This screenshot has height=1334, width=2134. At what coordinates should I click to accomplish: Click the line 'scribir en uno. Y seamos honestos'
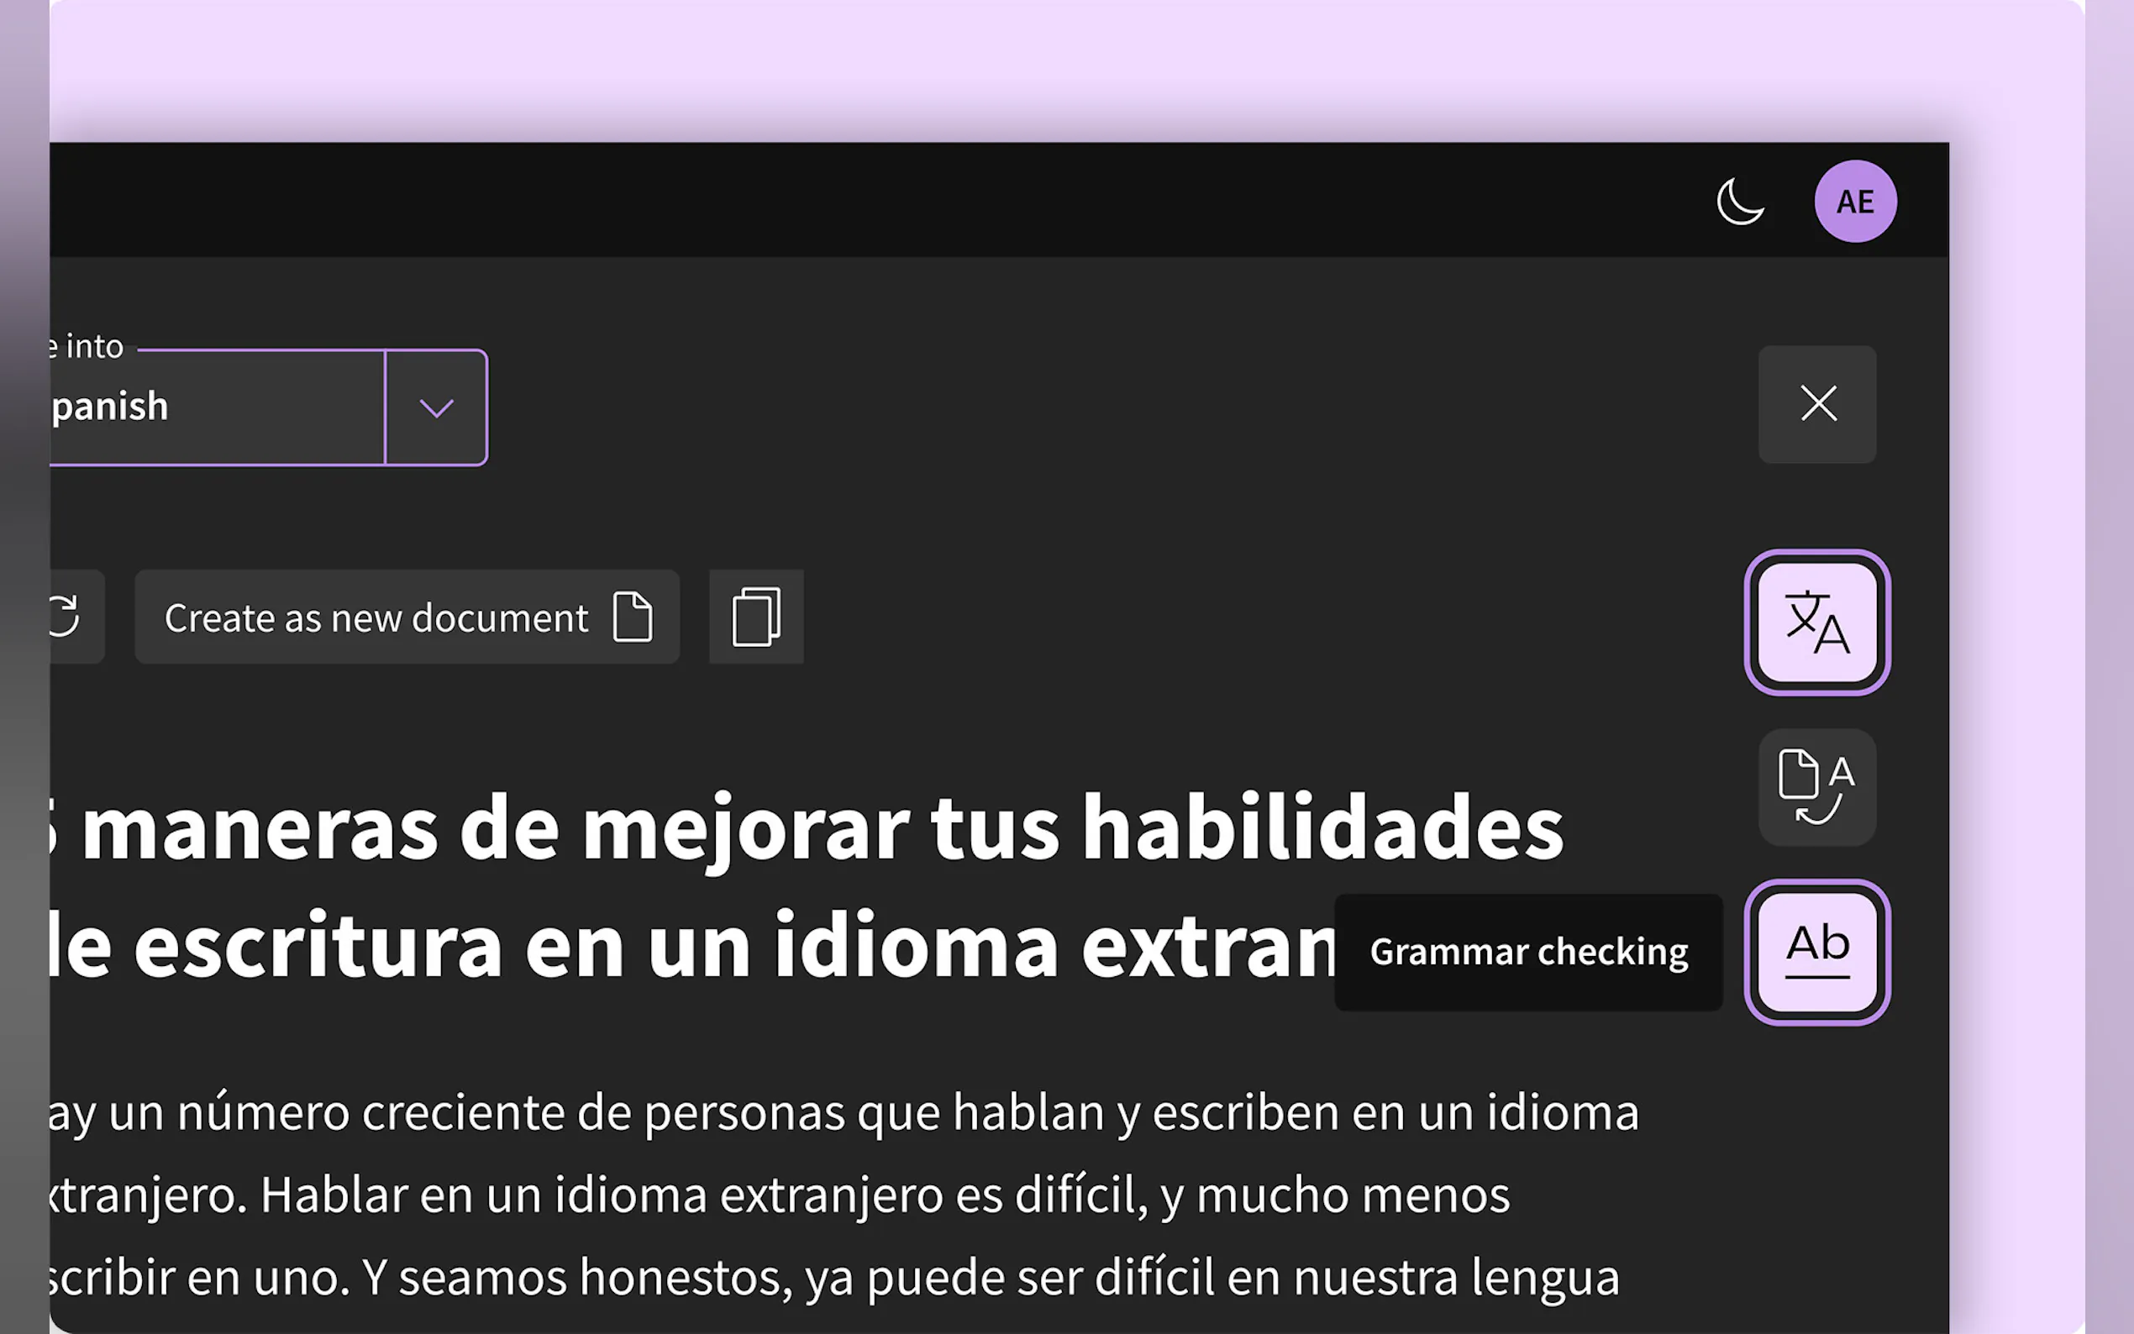(421, 1278)
